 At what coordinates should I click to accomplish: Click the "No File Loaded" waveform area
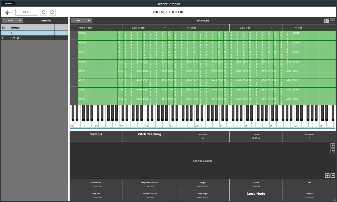point(203,161)
